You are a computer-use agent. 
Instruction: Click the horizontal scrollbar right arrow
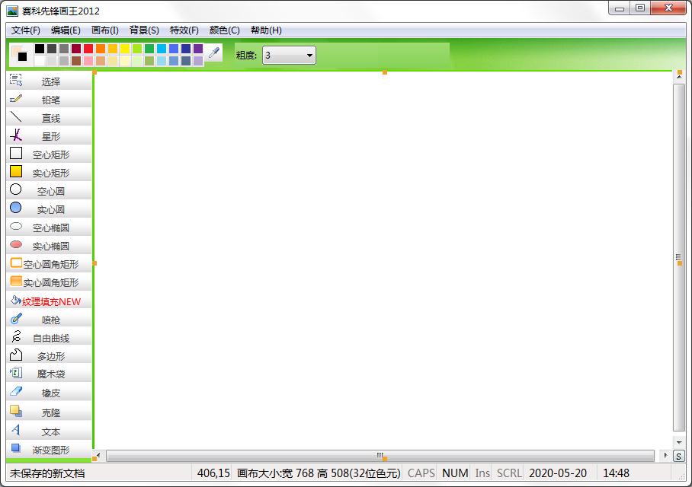665,455
